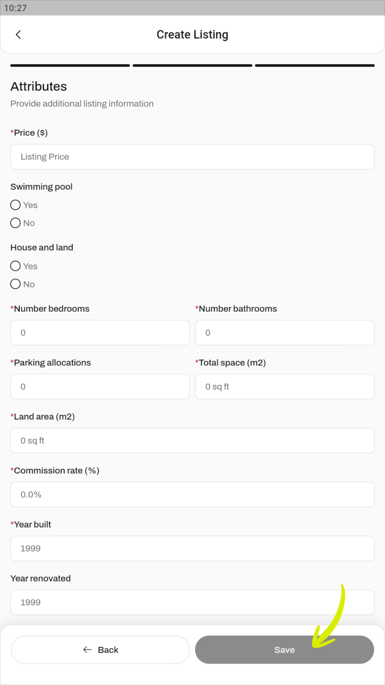This screenshot has height=685, width=385.
Task: Select Yes for Swimming pool
Action: (x=15, y=205)
